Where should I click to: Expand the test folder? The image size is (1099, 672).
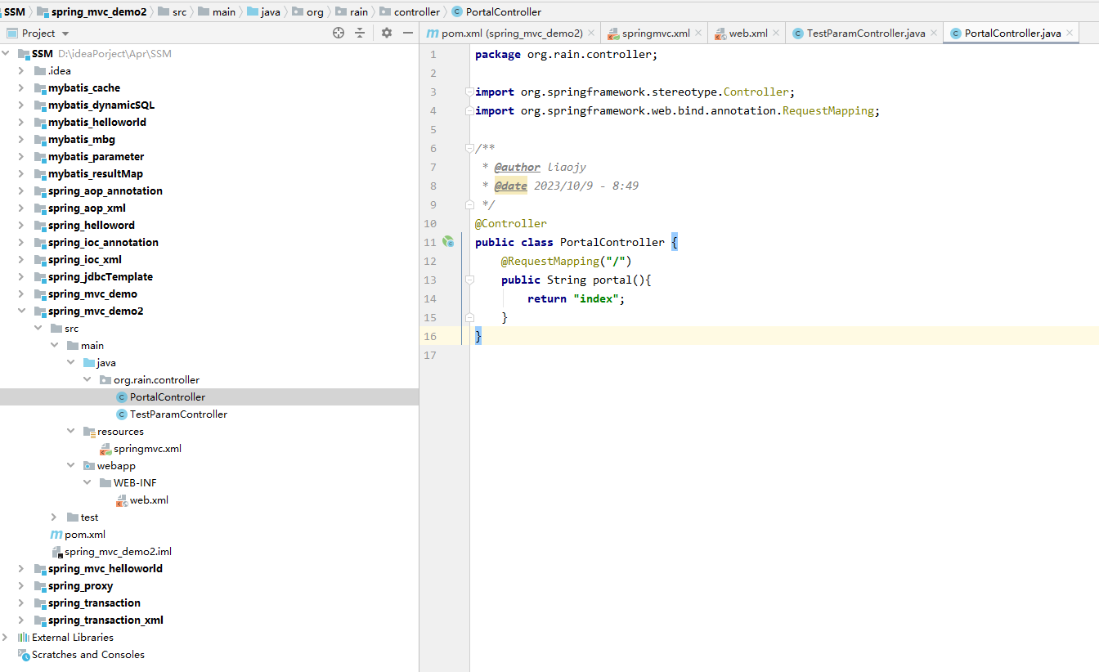tap(54, 517)
